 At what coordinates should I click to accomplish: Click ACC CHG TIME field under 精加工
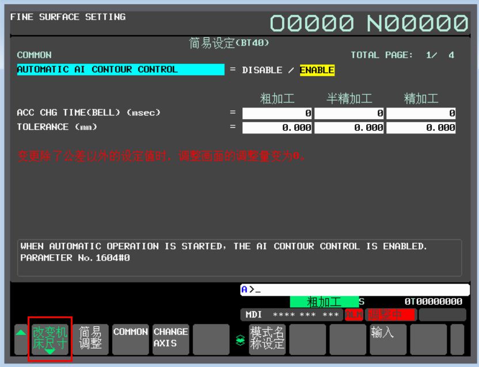[421, 113]
